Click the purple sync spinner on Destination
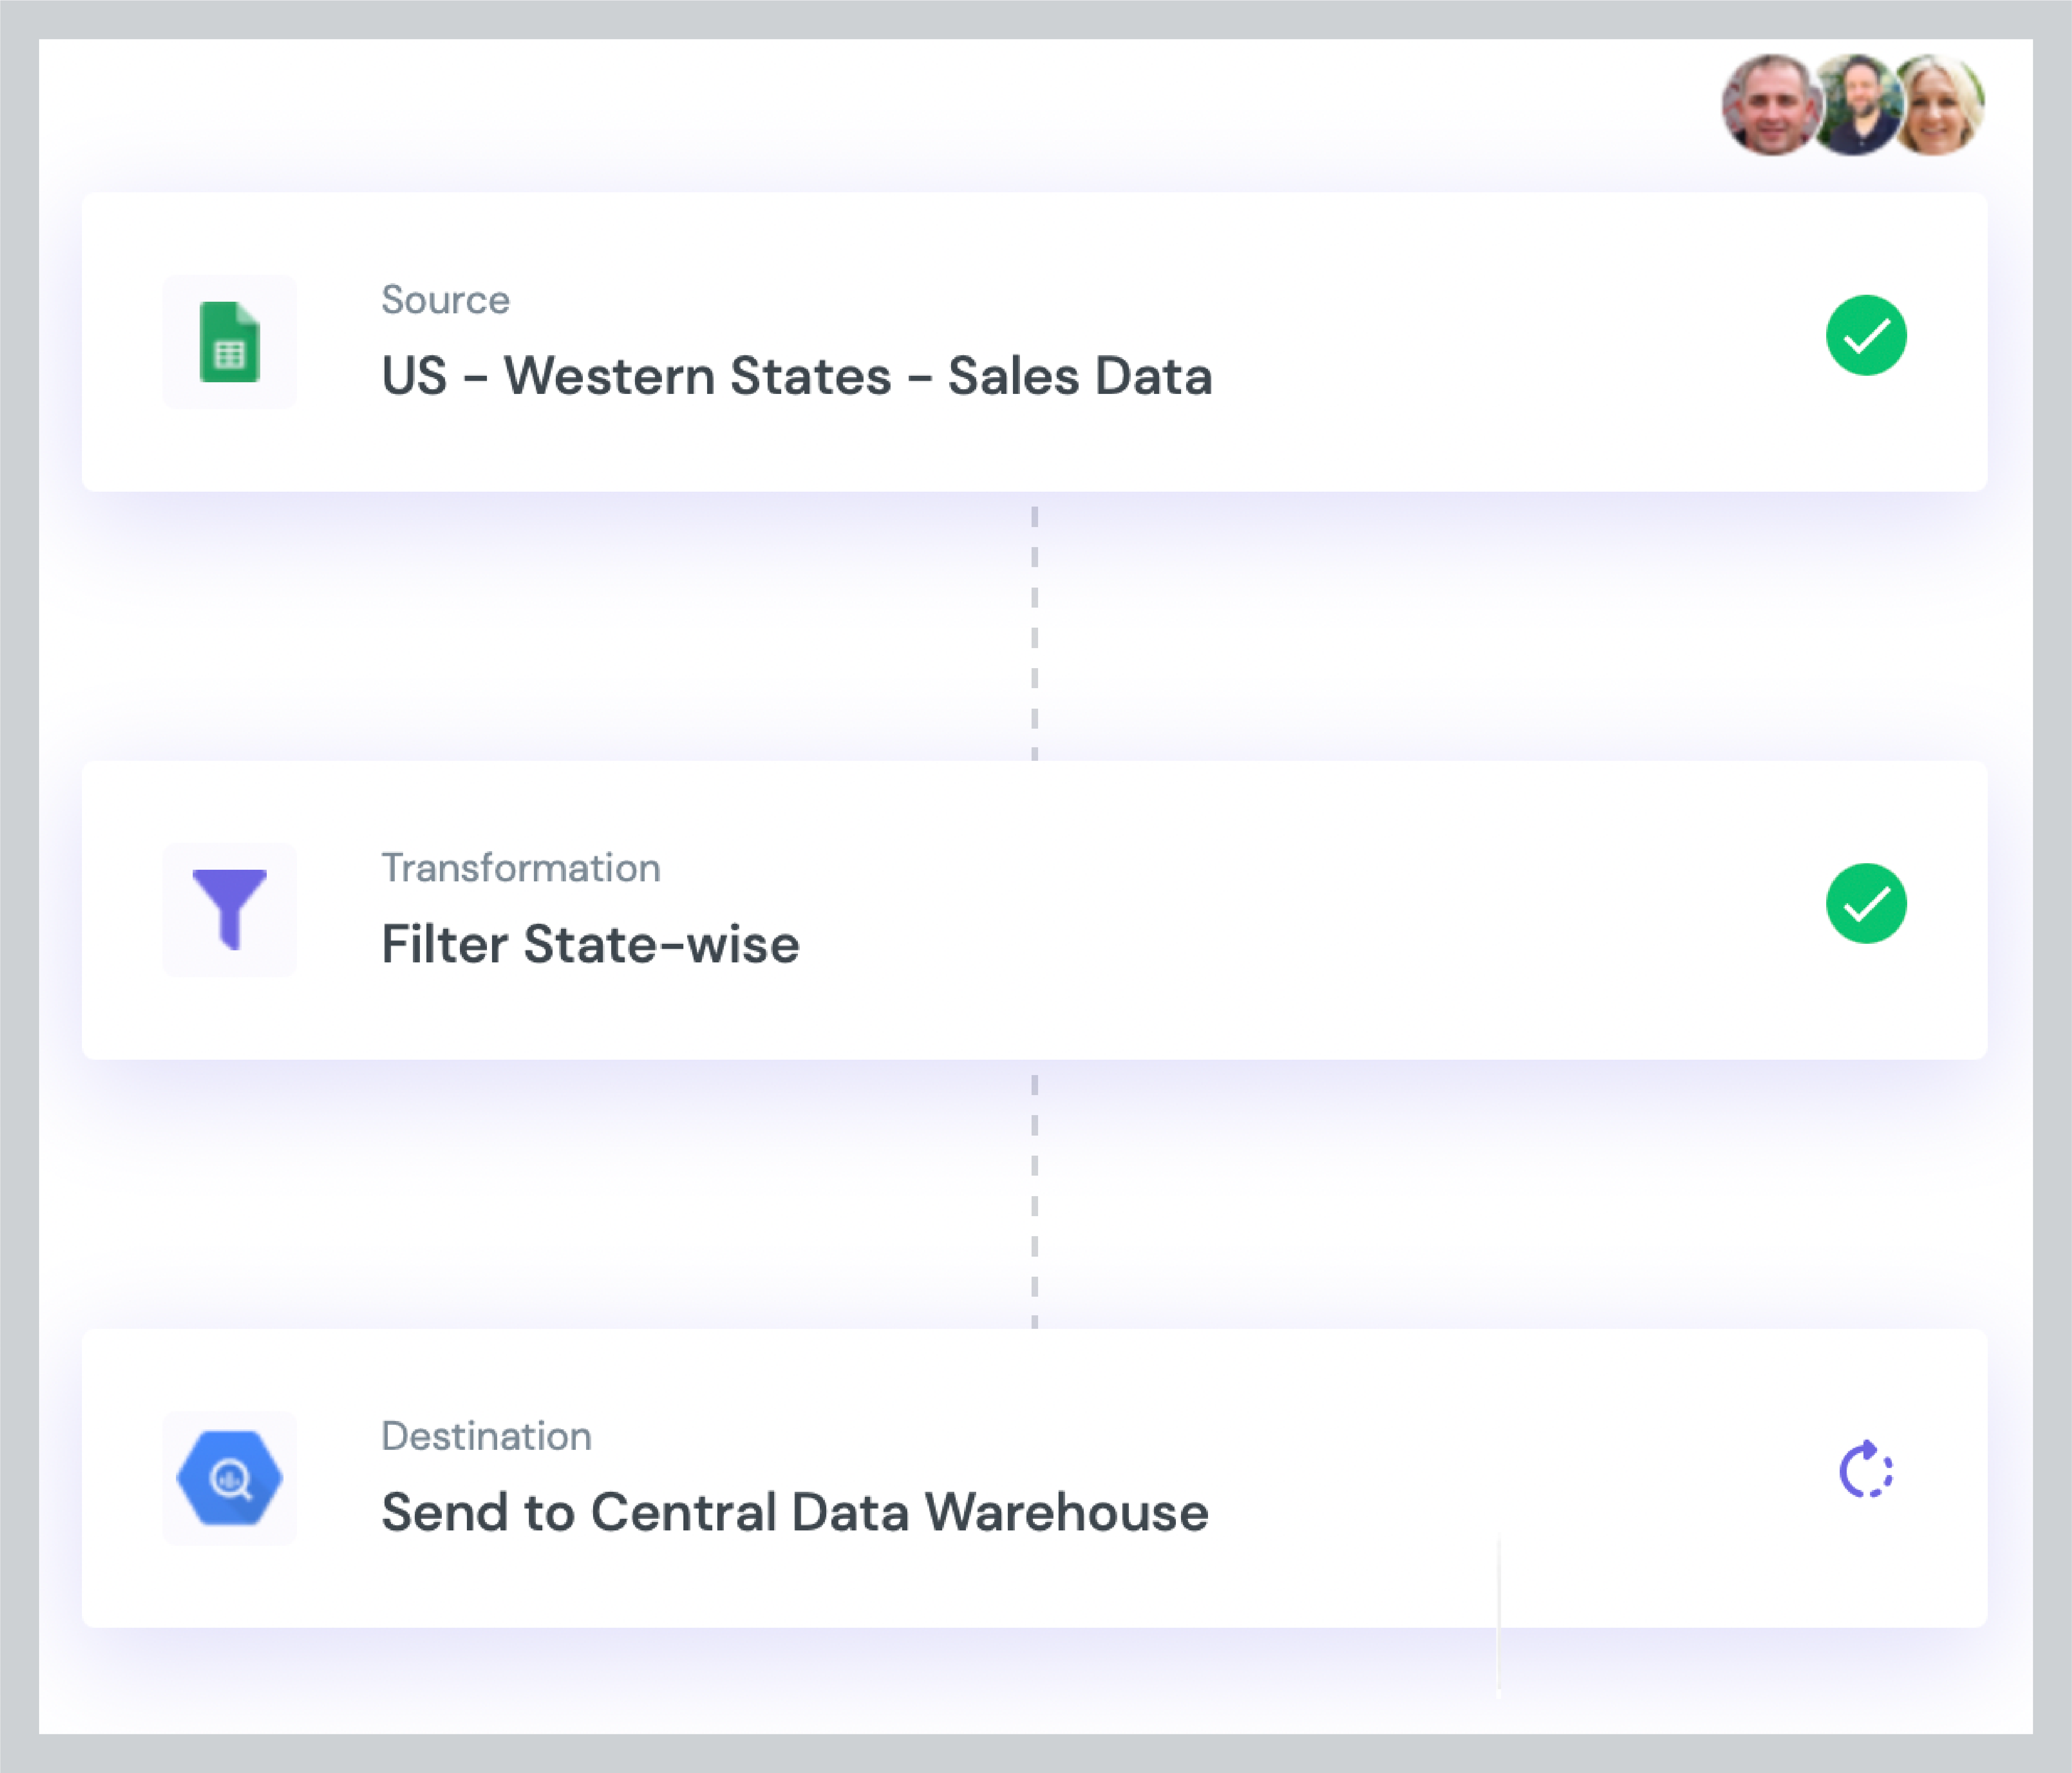The image size is (2072, 1773). coord(1866,1469)
